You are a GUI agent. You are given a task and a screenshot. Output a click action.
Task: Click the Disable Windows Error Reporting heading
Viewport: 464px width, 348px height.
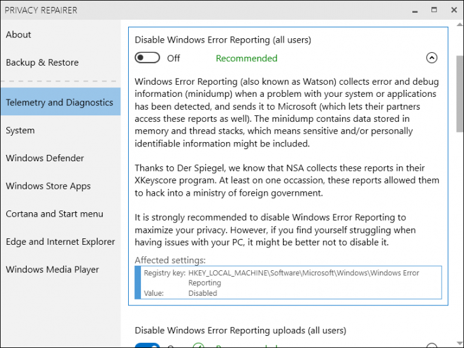pos(223,40)
